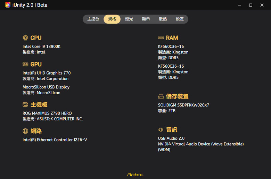
Task: Select Intel(R) Ethernet Controller I226-V text
Action: pos(55,140)
